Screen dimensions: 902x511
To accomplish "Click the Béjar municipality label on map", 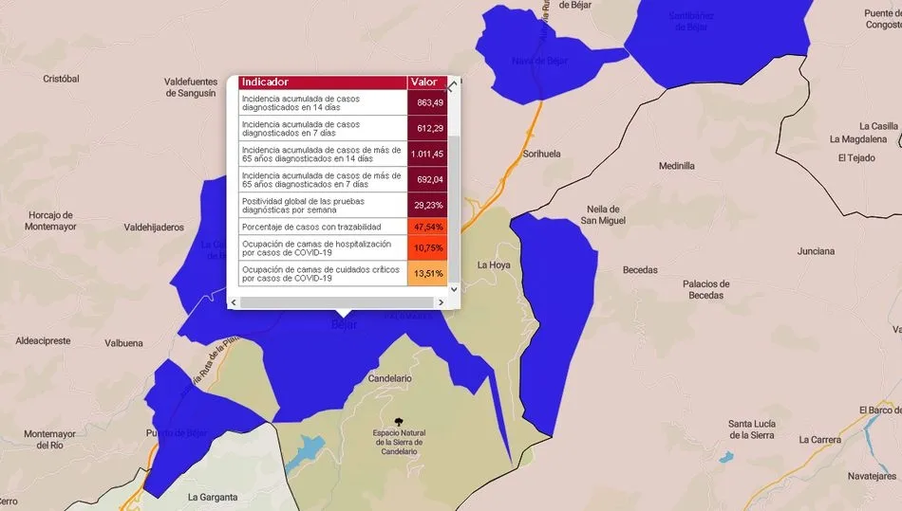I will click(x=344, y=324).
